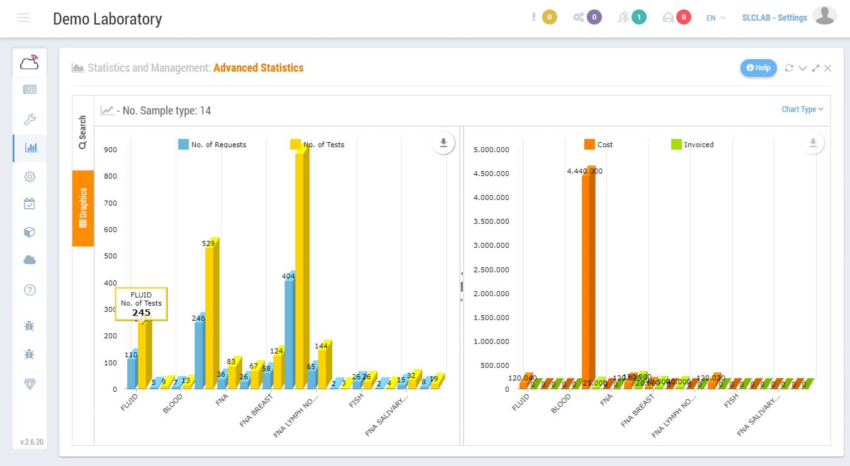This screenshot has height=466, width=850.
Task: Click the splitter handle between charts
Action: [x=462, y=287]
